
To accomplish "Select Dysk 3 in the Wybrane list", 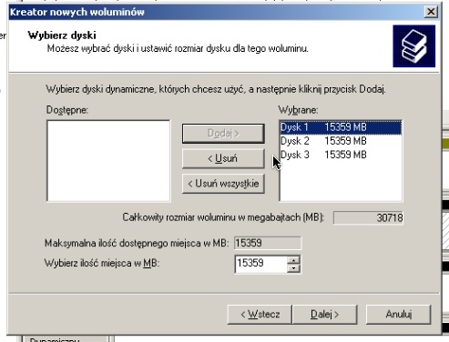I will pos(341,155).
